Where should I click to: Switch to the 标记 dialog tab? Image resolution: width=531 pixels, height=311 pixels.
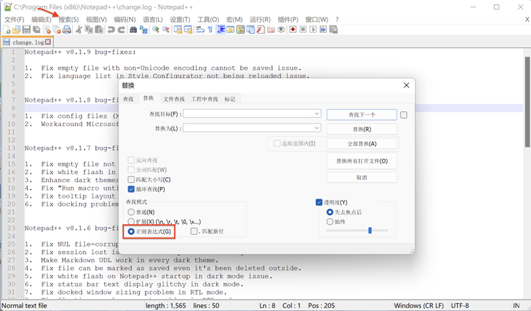(230, 99)
